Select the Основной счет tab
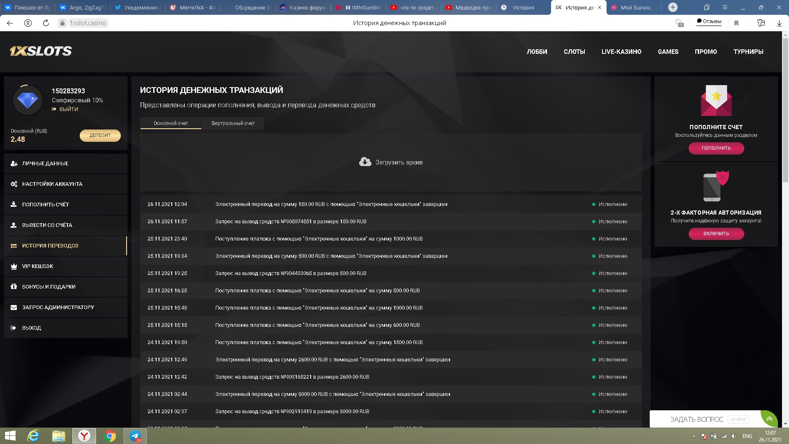The height and width of the screenshot is (444, 789). 171,123
